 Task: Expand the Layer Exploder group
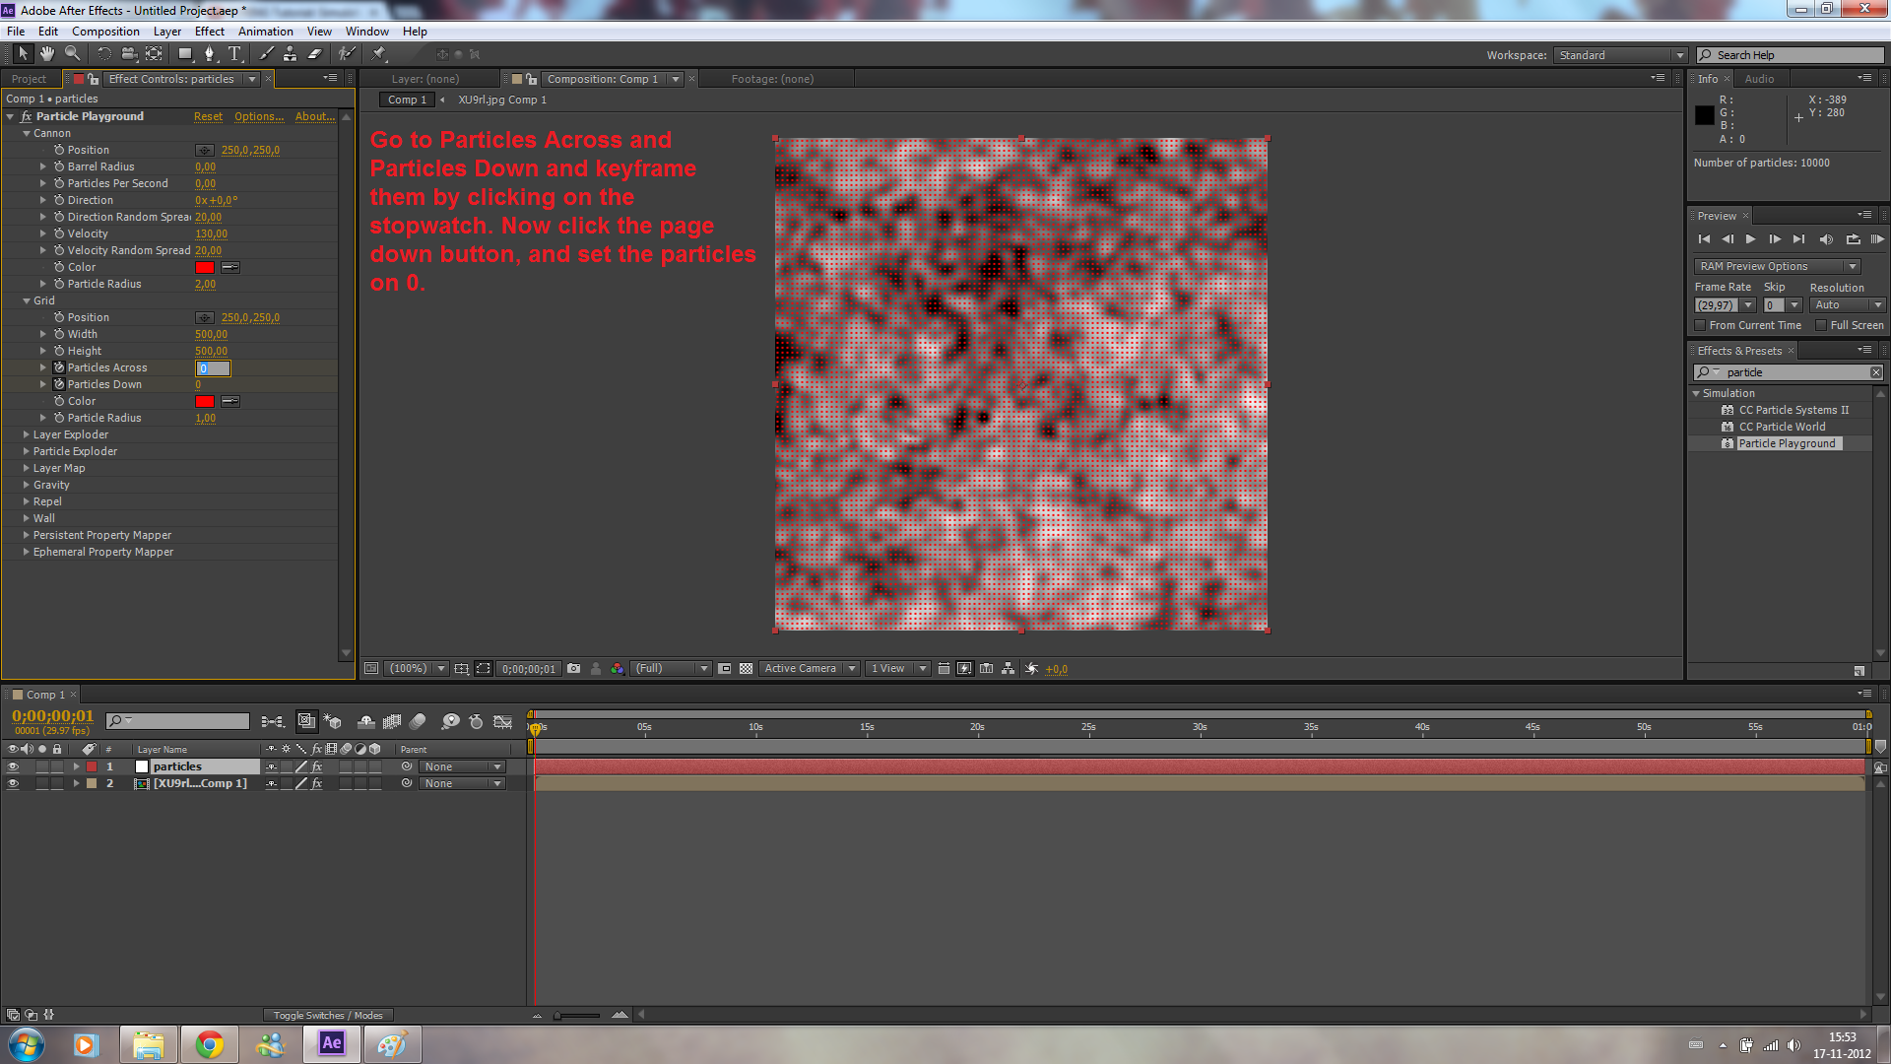26,434
